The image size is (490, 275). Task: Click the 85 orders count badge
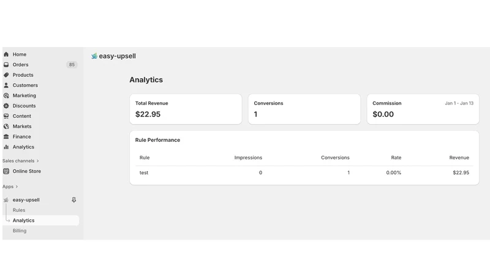point(72,65)
